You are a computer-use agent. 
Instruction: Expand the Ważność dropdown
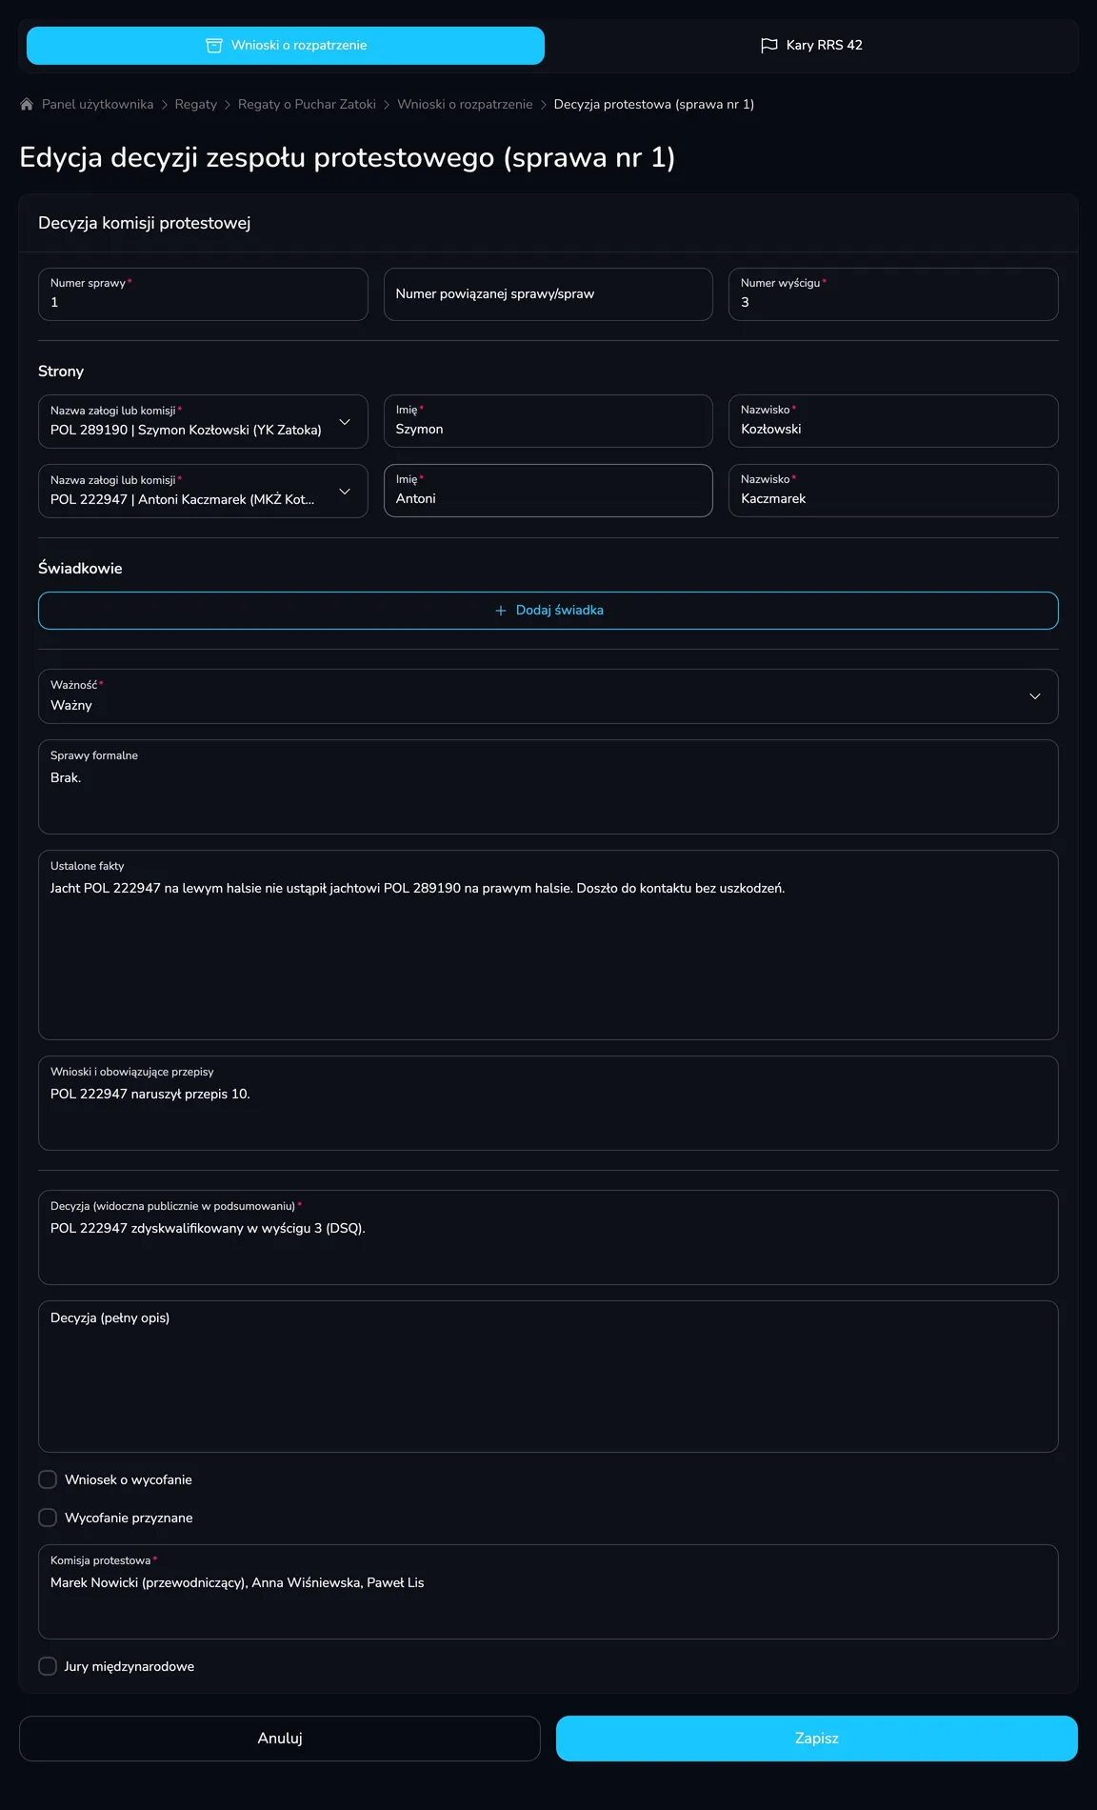548,696
